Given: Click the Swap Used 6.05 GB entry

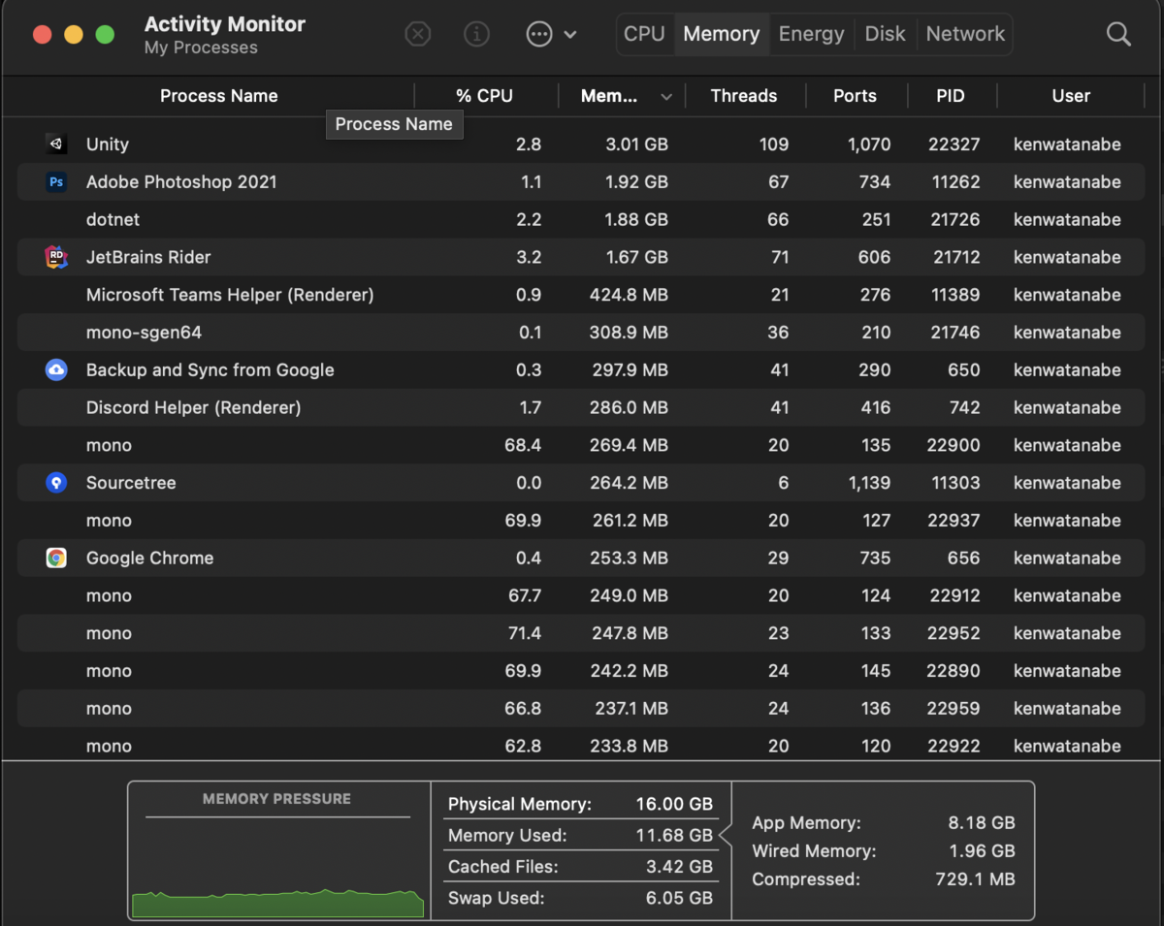Looking at the screenshot, I should 580,898.
